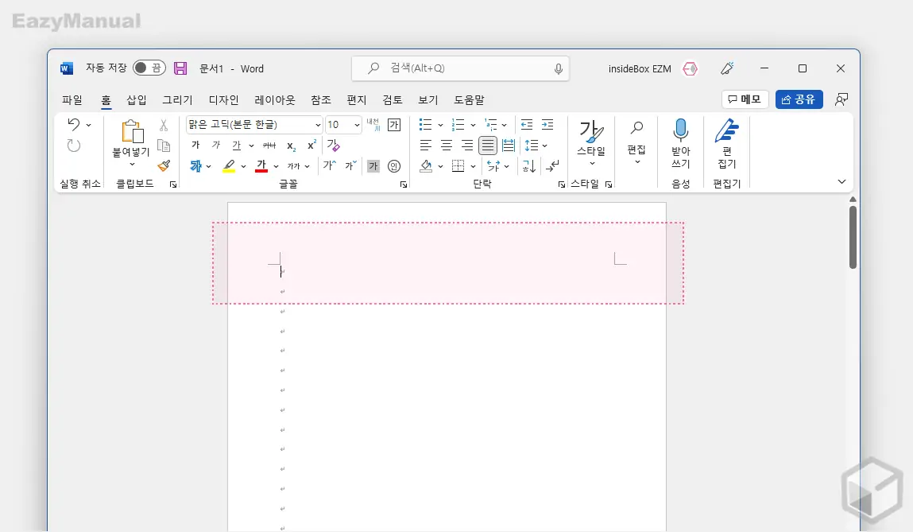
Task: Open undo history dropdown arrow
Action: click(x=88, y=125)
